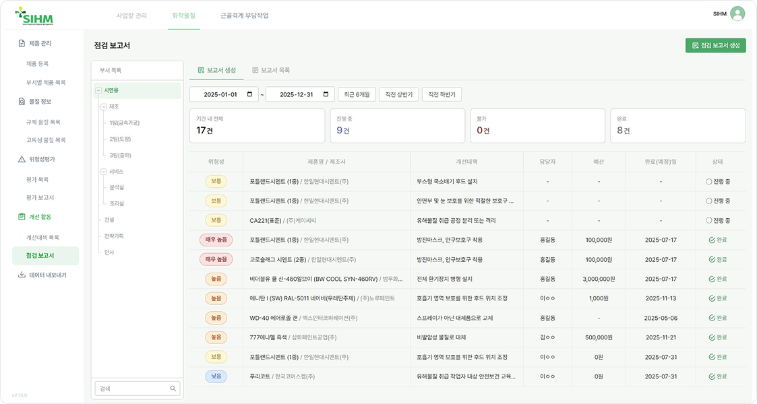757x404 pixels.
Task: Apply the 직전 하반기 date filter
Action: point(442,94)
